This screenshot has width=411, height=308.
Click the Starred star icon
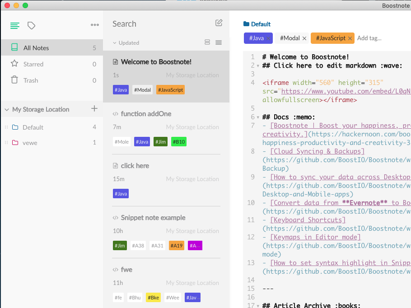point(14,63)
